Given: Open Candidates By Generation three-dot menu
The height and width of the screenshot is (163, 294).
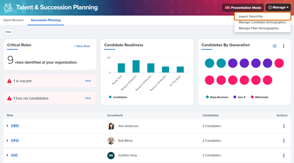Looking at the screenshot, I should click(x=283, y=46).
